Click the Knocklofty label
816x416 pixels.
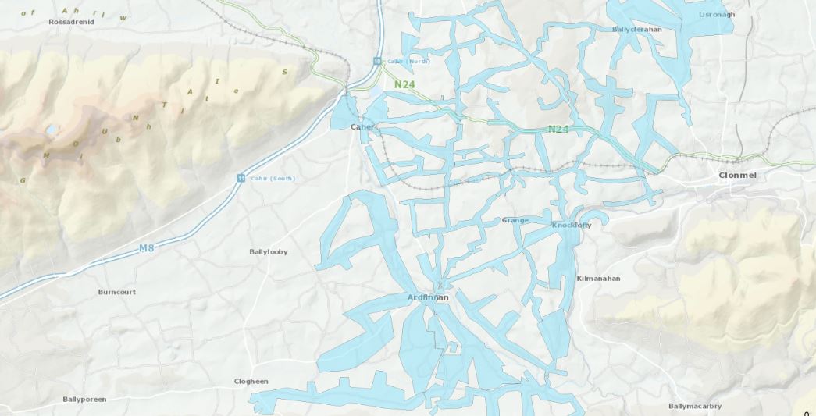click(x=572, y=226)
